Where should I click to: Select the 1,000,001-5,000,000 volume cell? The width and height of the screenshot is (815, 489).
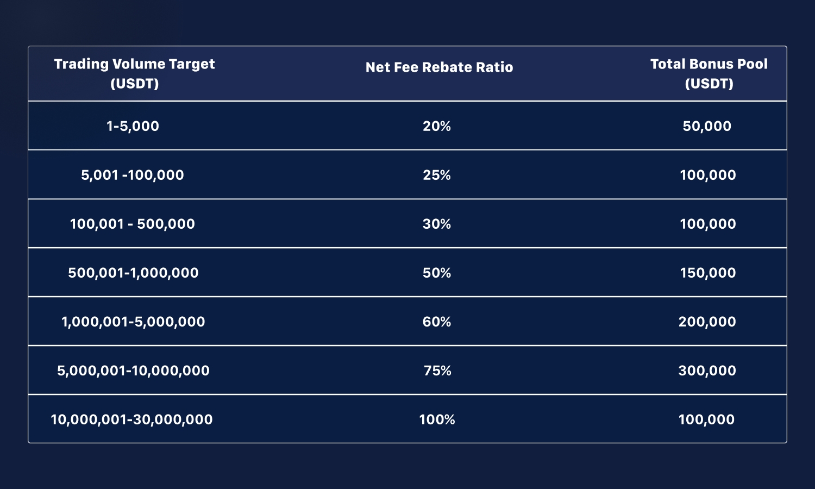pyautogui.click(x=133, y=322)
